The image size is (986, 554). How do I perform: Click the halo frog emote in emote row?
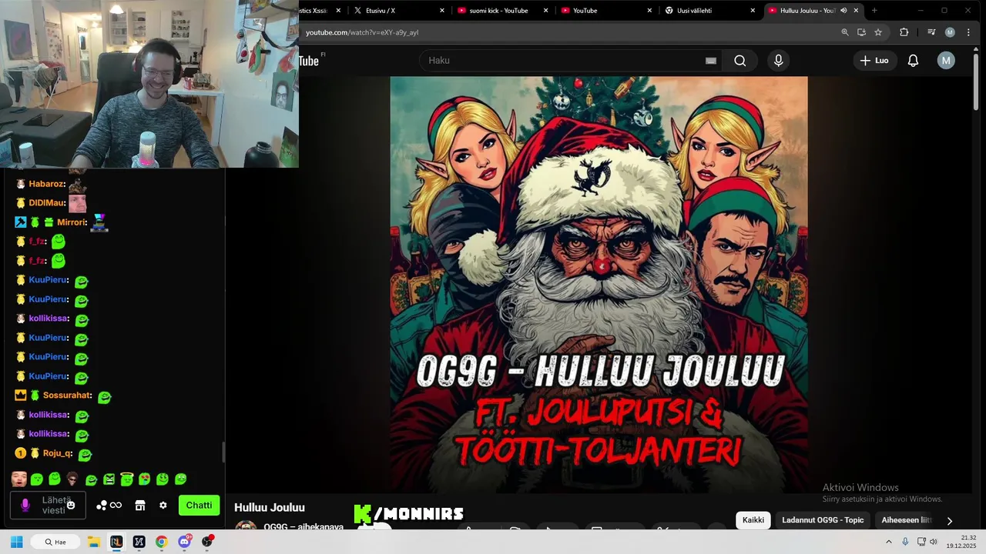(127, 479)
